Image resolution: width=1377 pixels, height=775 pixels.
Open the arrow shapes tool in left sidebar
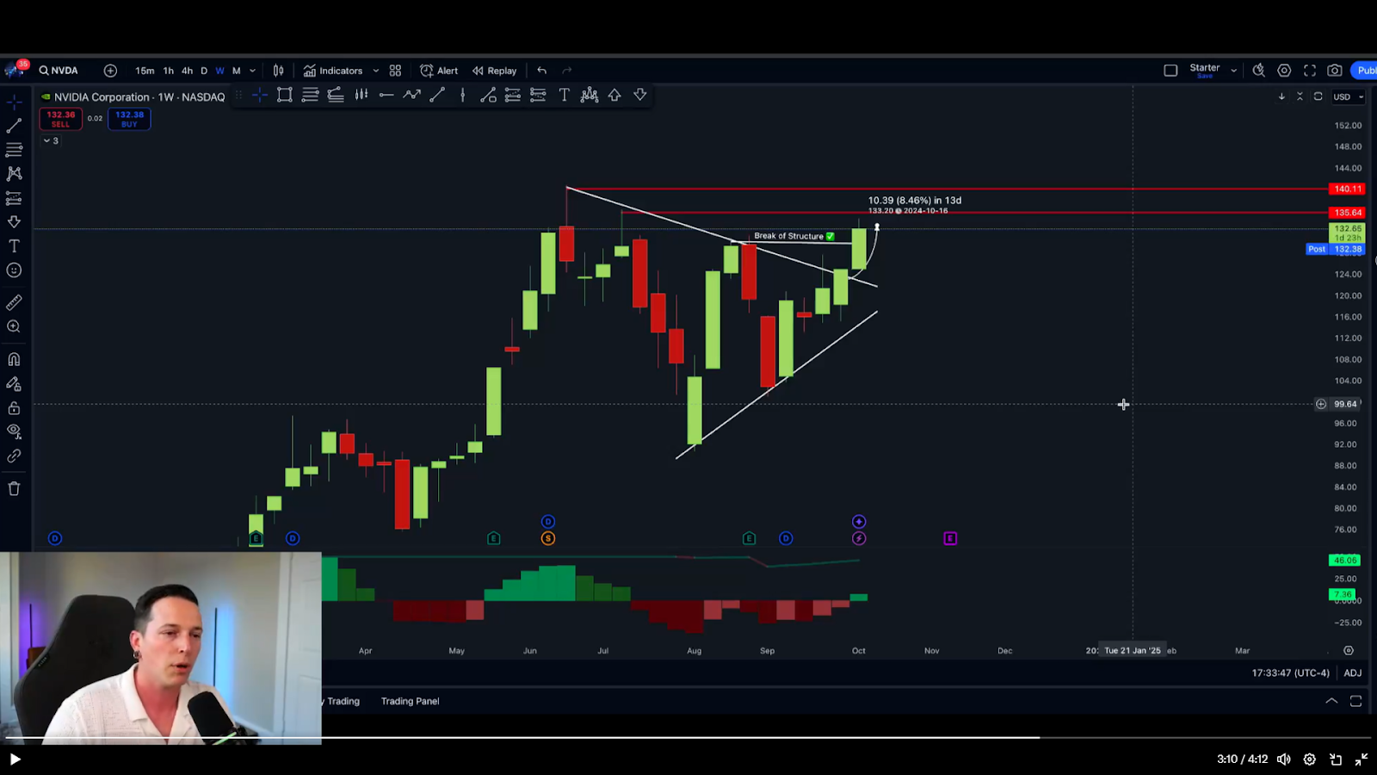coord(14,222)
